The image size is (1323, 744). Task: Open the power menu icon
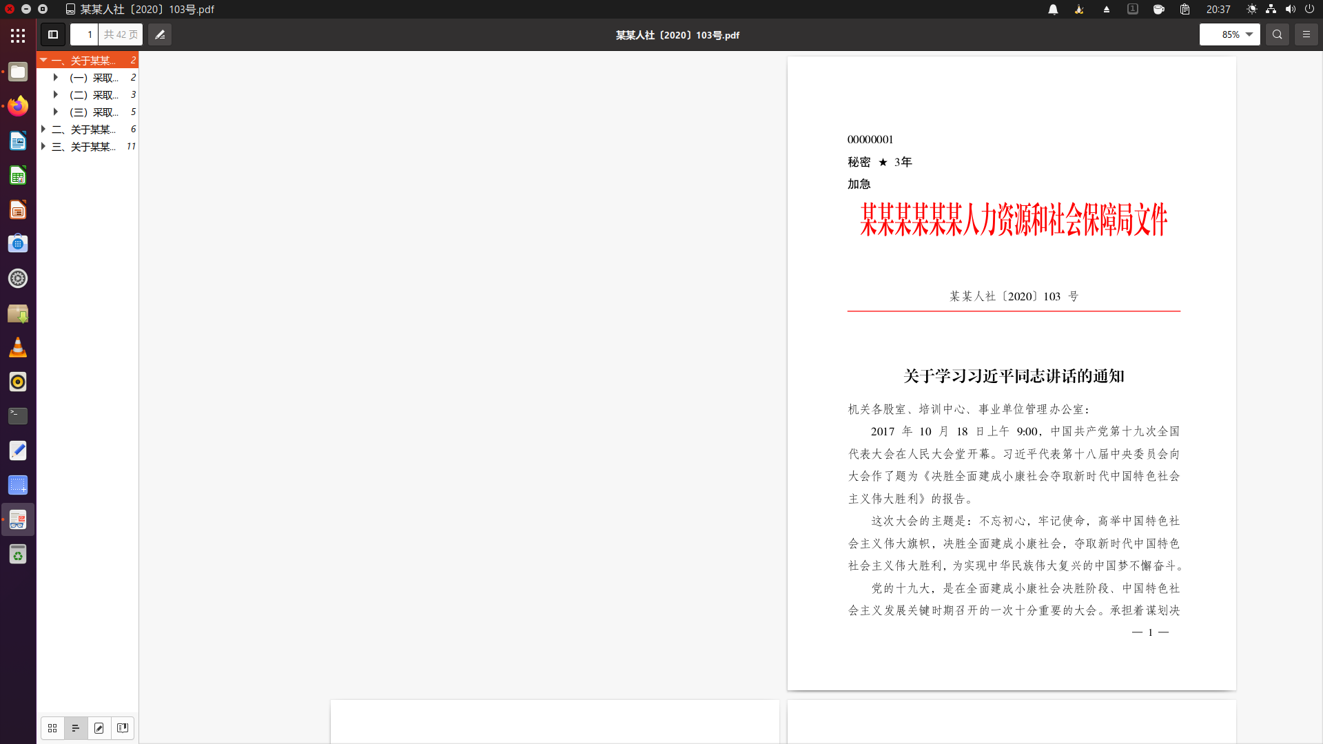click(1309, 9)
